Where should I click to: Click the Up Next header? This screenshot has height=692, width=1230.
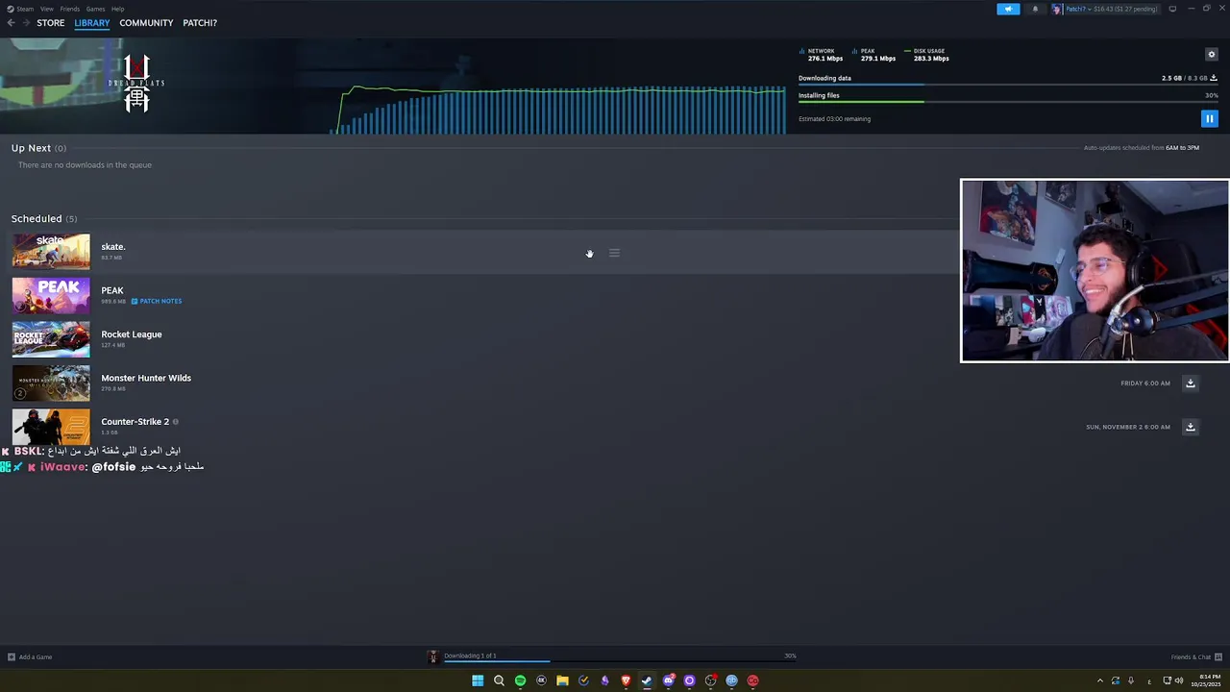38,148
